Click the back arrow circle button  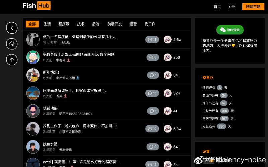pos(12,28)
